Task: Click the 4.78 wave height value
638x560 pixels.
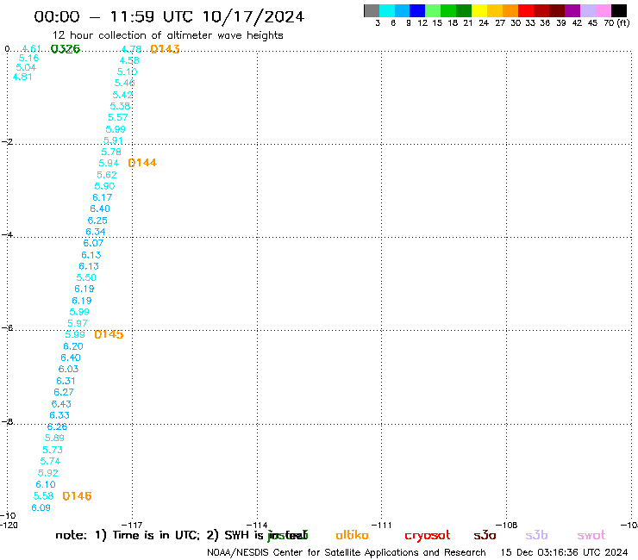Action: point(131,49)
